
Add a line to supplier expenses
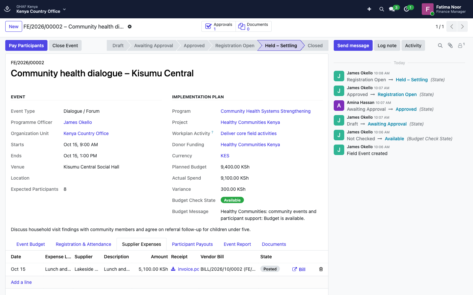(21, 282)
